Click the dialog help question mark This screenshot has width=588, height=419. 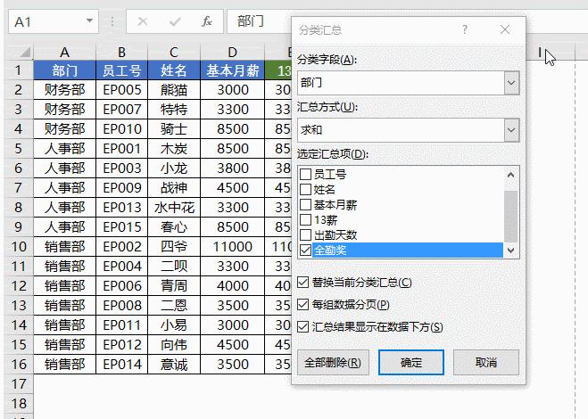tap(465, 29)
